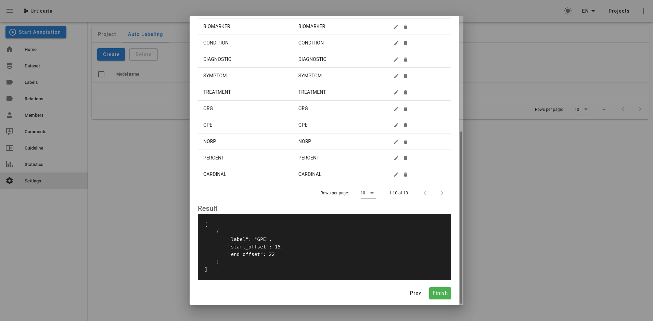Delete the GPE label mapping
The width and height of the screenshot is (653, 321).
406,125
